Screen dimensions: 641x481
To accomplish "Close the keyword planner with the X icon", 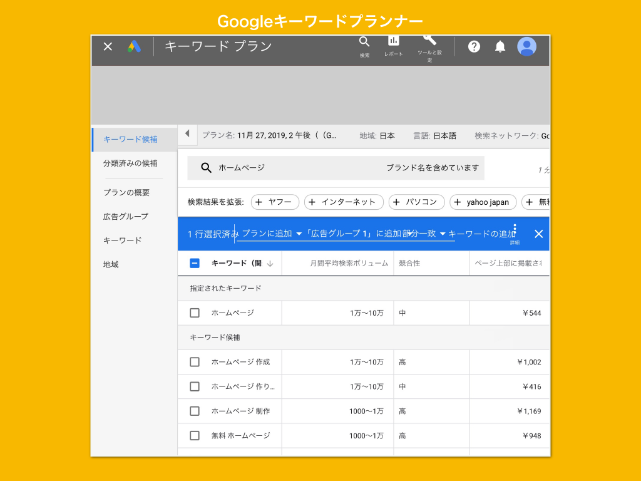I will pos(108,46).
